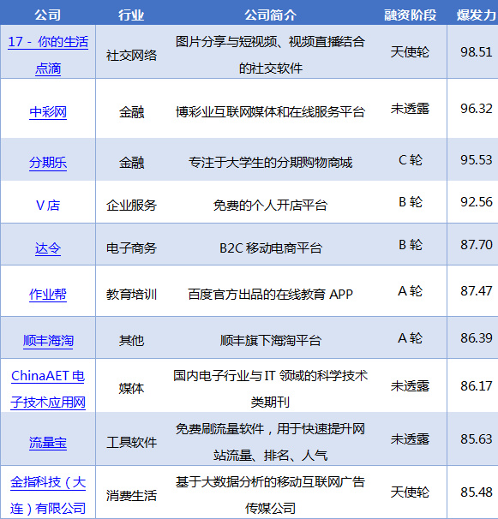The width and height of the screenshot is (498, 519).
Task: Open the 达令 link
Action: [x=48, y=248]
